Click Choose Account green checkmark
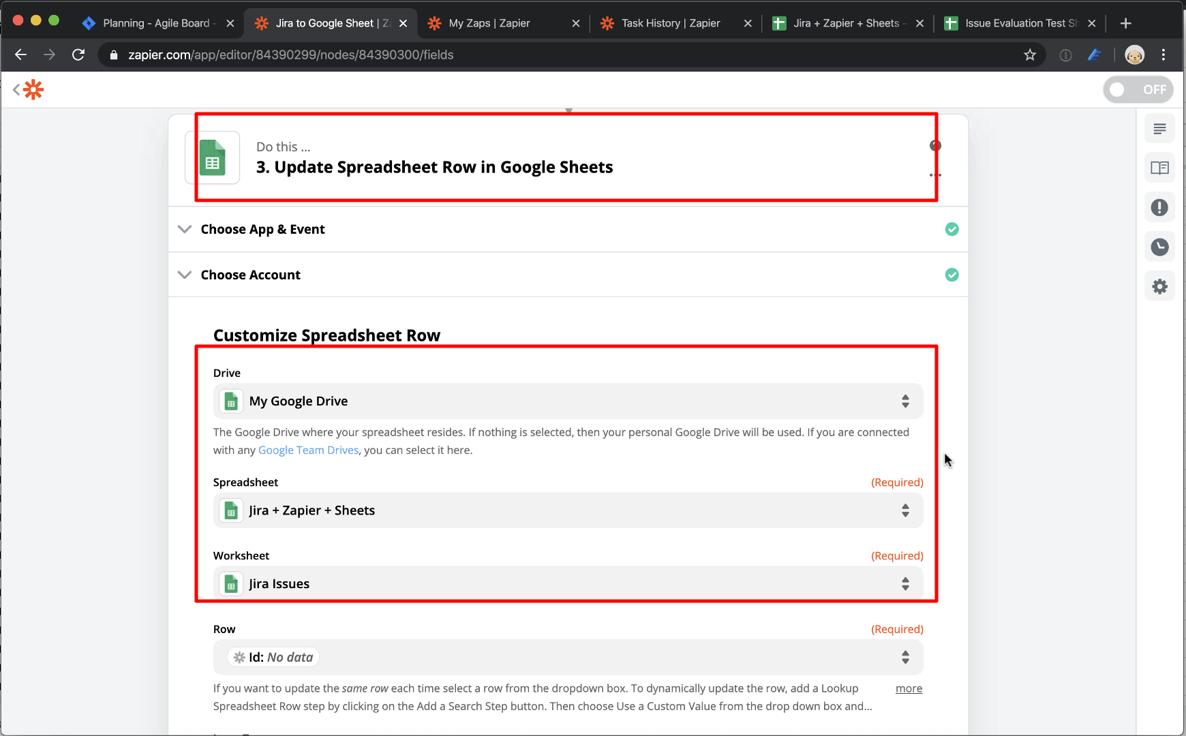 click(952, 275)
